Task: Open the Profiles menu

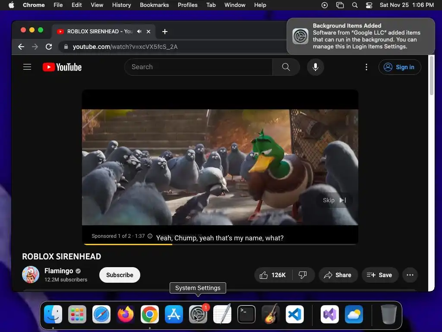Action: (x=187, y=5)
